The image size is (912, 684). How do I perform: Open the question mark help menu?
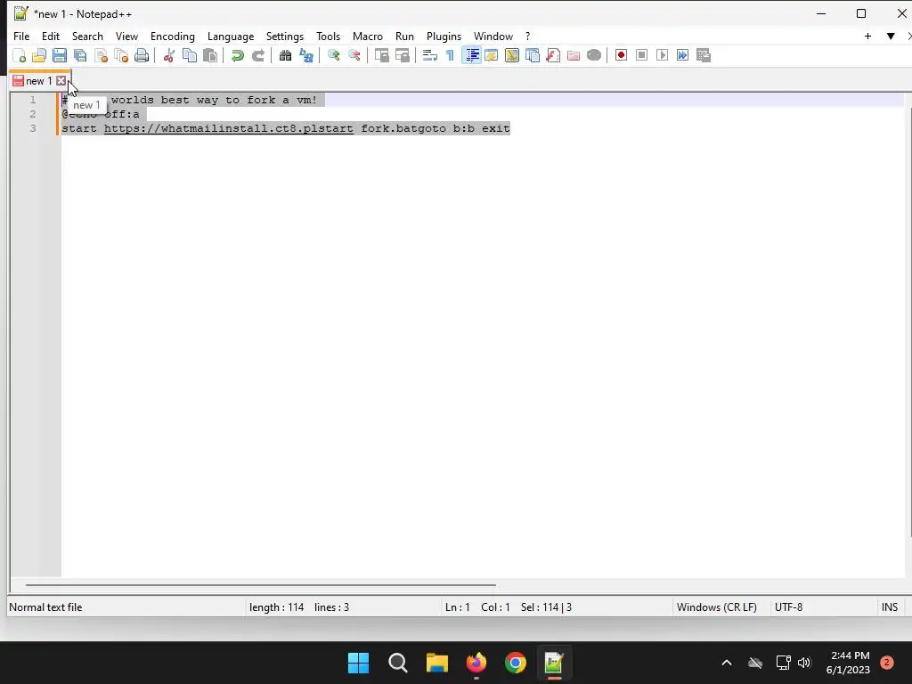pos(527,36)
